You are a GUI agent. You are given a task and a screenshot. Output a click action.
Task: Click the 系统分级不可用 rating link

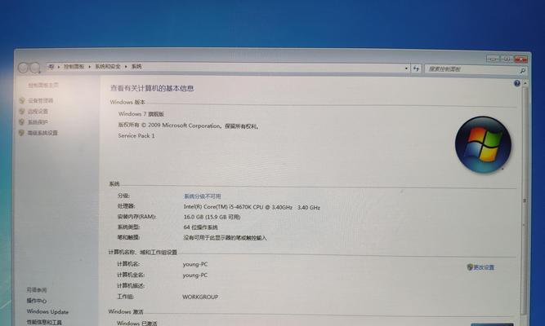(203, 196)
